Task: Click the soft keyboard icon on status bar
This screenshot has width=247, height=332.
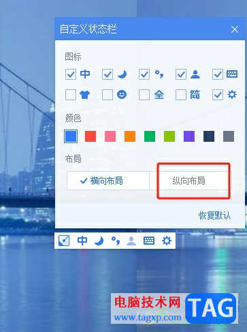Action: point(149,241)
